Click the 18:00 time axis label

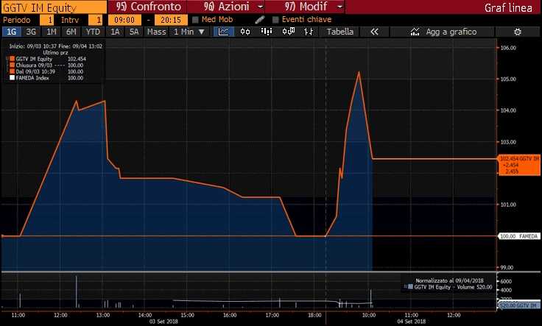pos(314,315)
